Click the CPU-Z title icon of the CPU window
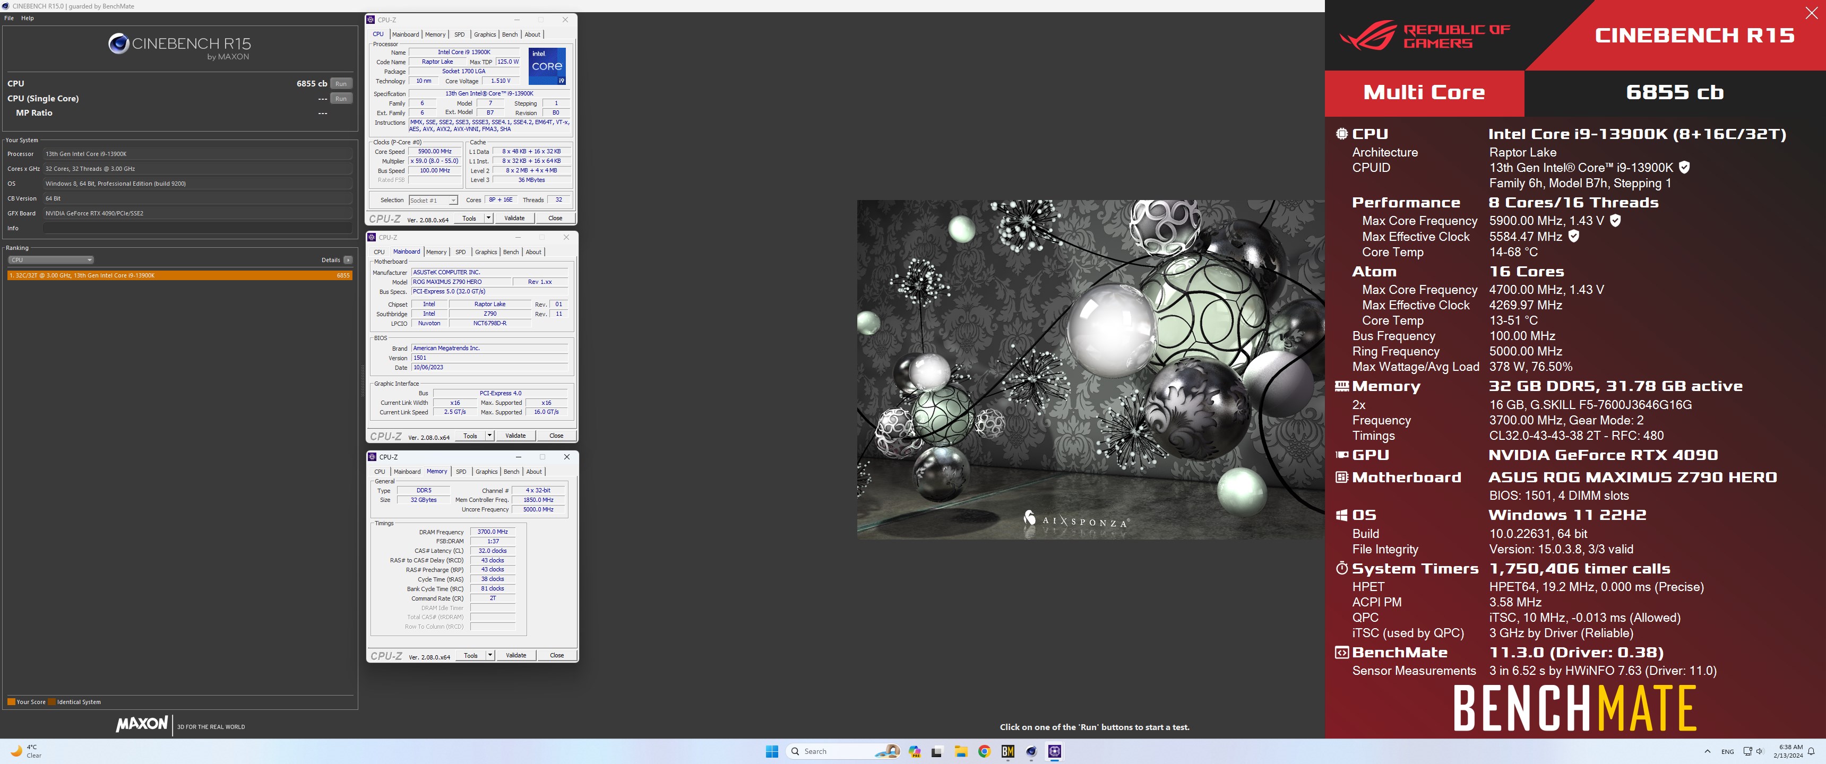This screenshot has height=764, width=1826. tap(371, 20)
